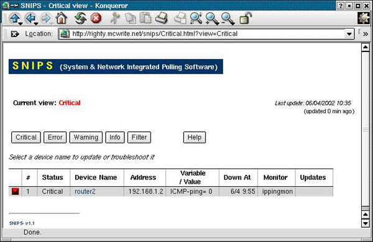The height and width of the screenshot is (242, 373).
Task: Switch to the Warning view
Action: (x=86, y=137)
